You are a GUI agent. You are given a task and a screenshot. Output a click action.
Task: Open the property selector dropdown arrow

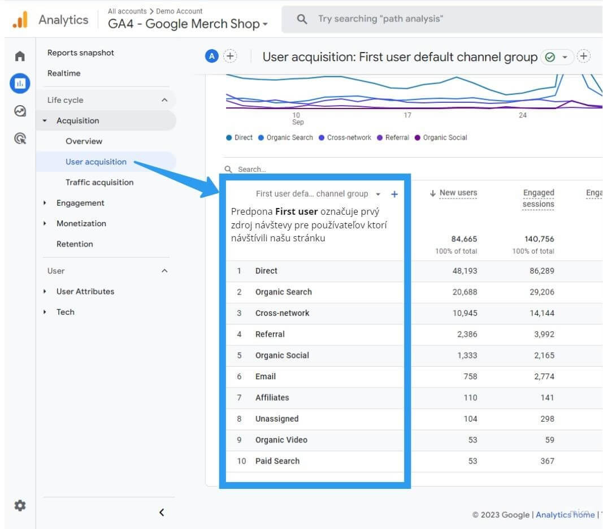tap(265, 24)
